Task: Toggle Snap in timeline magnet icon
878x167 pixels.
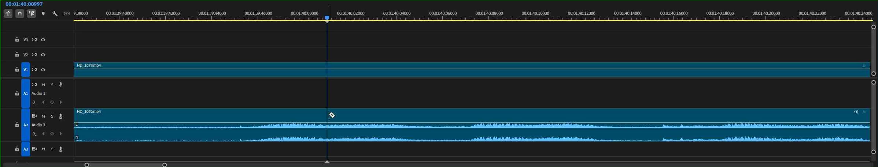Action: (20, 14)
